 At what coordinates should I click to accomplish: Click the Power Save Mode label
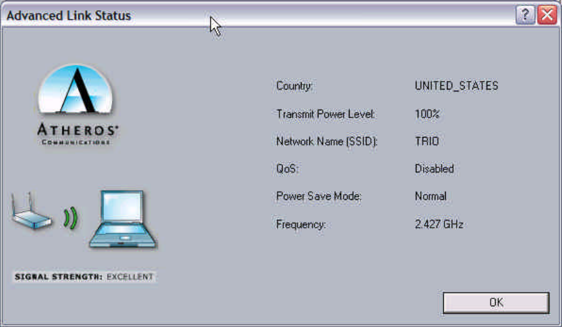[x=318, y=197]
